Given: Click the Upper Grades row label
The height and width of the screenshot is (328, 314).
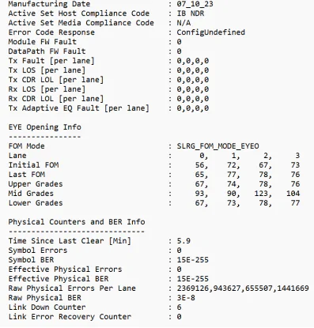Looking at the screenshot, I should tap(36, 184).
